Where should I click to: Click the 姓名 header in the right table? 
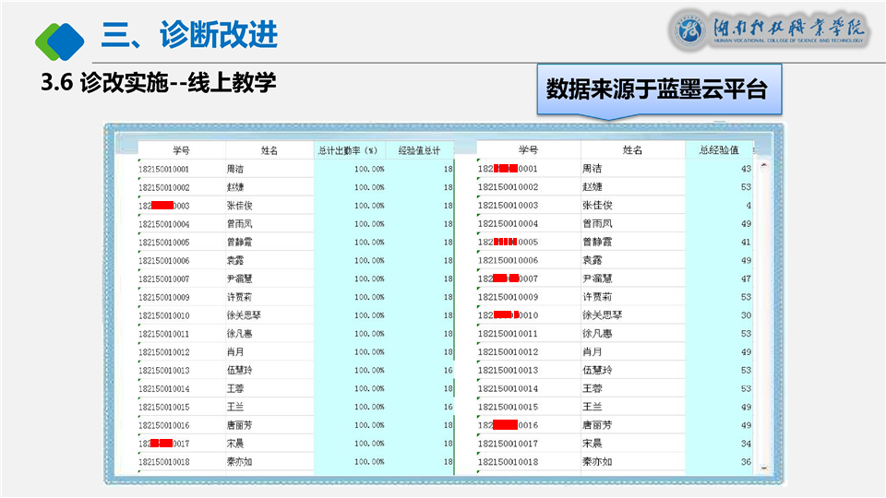tap(632, 150)
